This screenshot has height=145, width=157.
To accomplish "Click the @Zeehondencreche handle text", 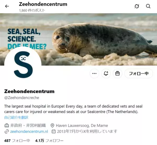I will pyautogui.click(x=22, y=98).
